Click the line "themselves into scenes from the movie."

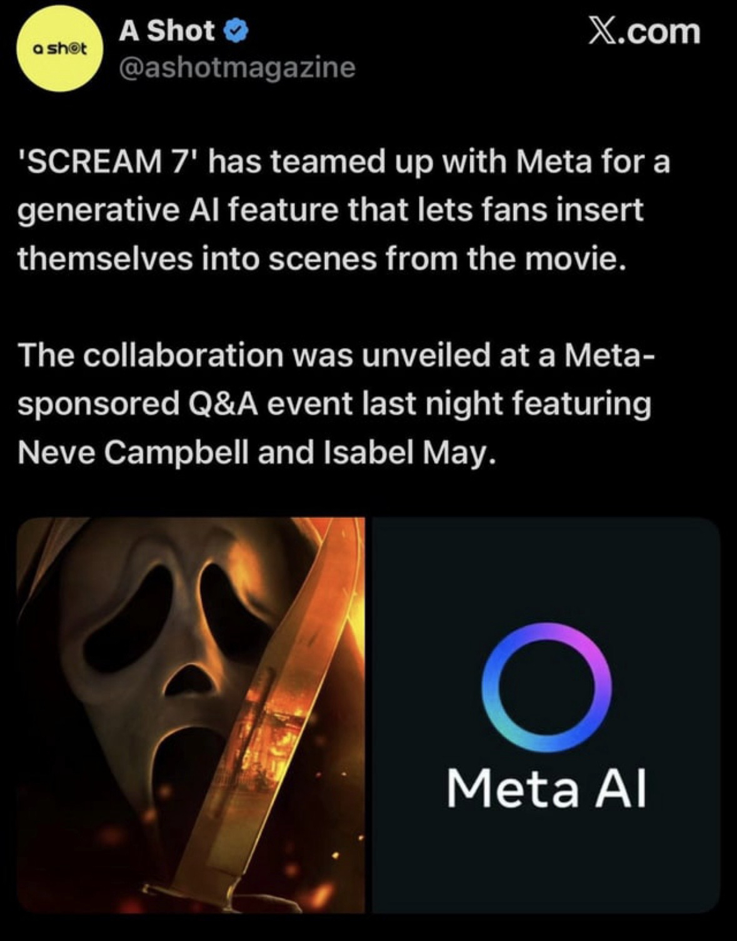point(321,258)
